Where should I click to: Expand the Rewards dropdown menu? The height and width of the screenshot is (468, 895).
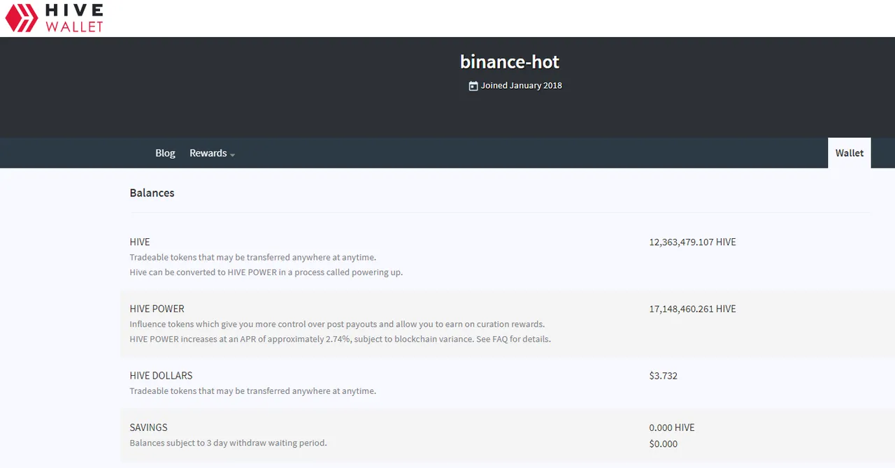pos(212,153)
